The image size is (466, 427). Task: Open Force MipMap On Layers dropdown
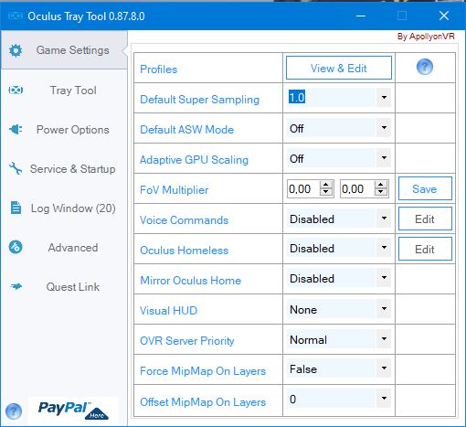(384, 368)
